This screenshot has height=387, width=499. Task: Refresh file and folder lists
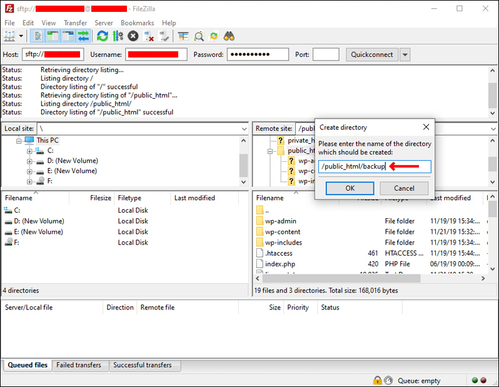click(103, 36)
